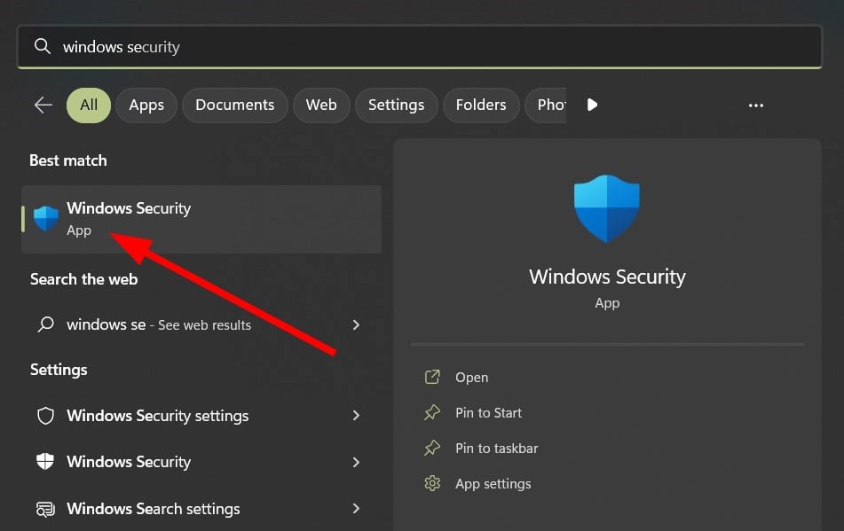Image resolution: width=844 pixels, height=531 pixels.
Task: Choose Open in the preview pane
Action: click(471, 378)
